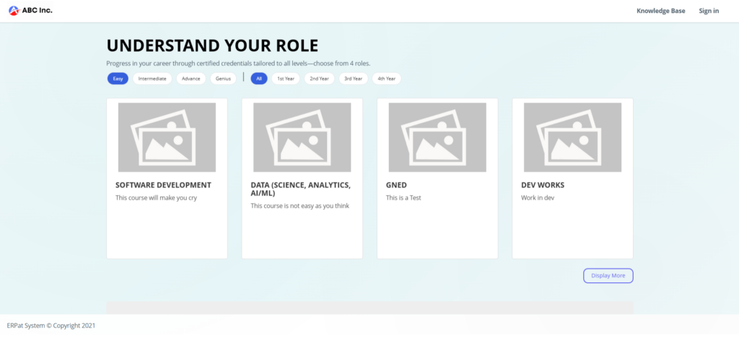
Task: Choose the Advance difficulty filter
Action: point(191,78)
